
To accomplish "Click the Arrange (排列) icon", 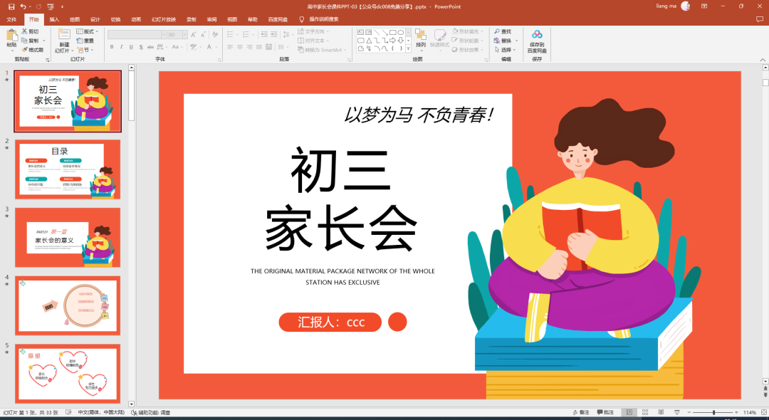I will [x=420, y=36].
